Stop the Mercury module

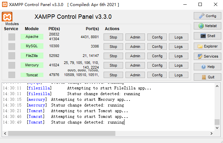pos(113,65)
